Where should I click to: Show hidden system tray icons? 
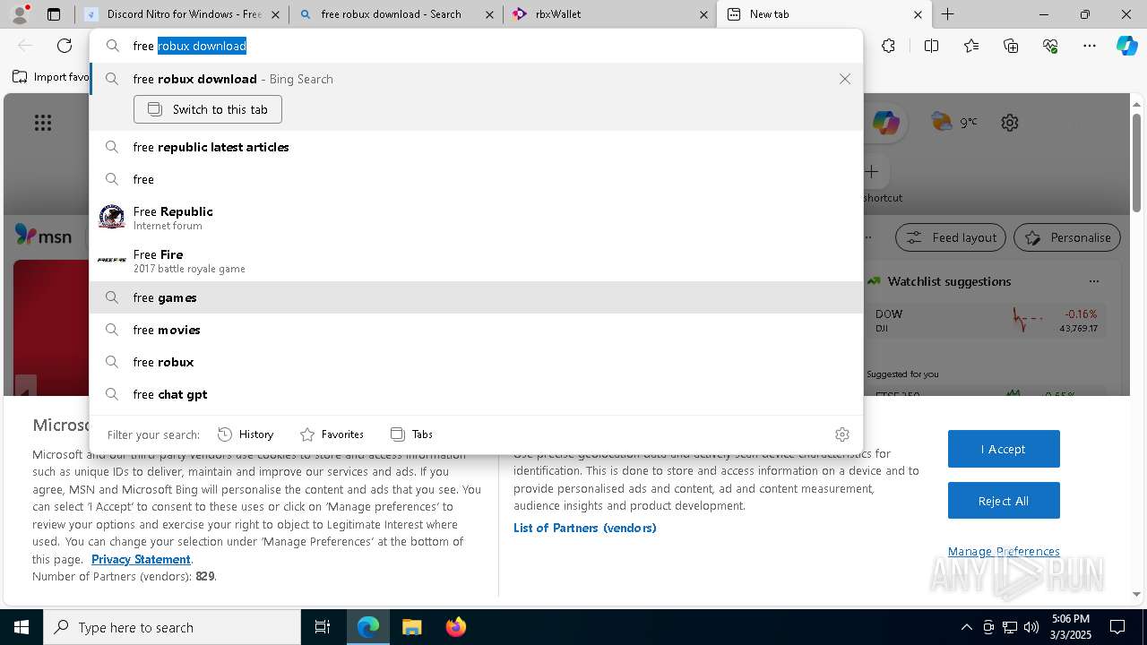coord(966,627)
